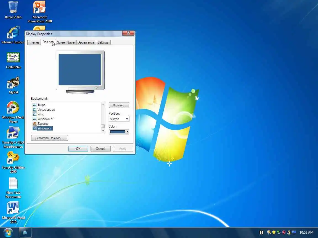
Task: Go to the Appearance tab
Action: [86, 42]
